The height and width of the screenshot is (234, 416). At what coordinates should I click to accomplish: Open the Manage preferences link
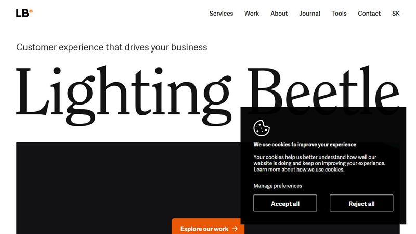click(x=278, y=186)
